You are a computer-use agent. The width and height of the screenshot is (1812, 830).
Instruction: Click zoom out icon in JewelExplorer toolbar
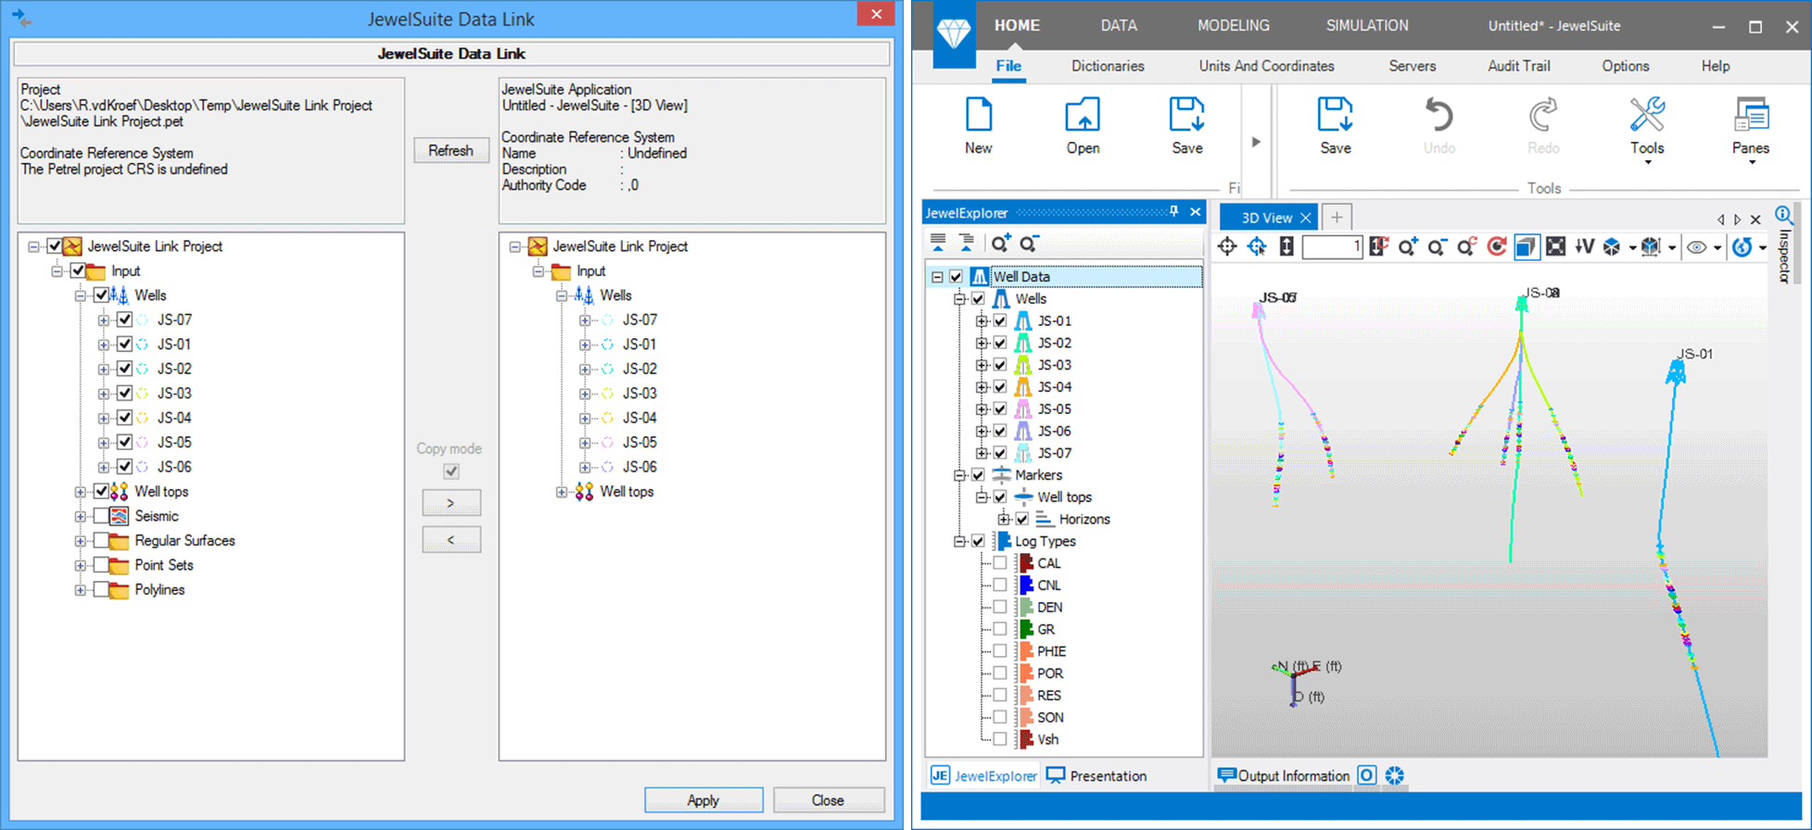(1029, 244)
